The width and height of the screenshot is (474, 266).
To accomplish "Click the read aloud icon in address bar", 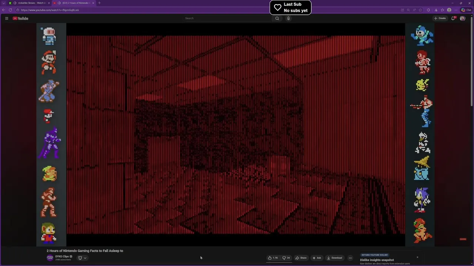I will [x=414, y=10].
